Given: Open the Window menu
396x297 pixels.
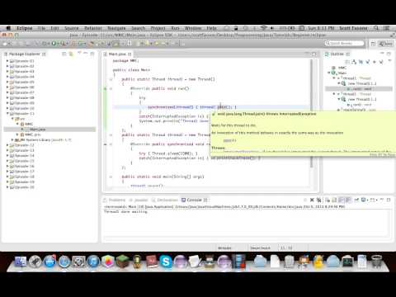Looking at the screenshot, I should [x=193, y=28].
